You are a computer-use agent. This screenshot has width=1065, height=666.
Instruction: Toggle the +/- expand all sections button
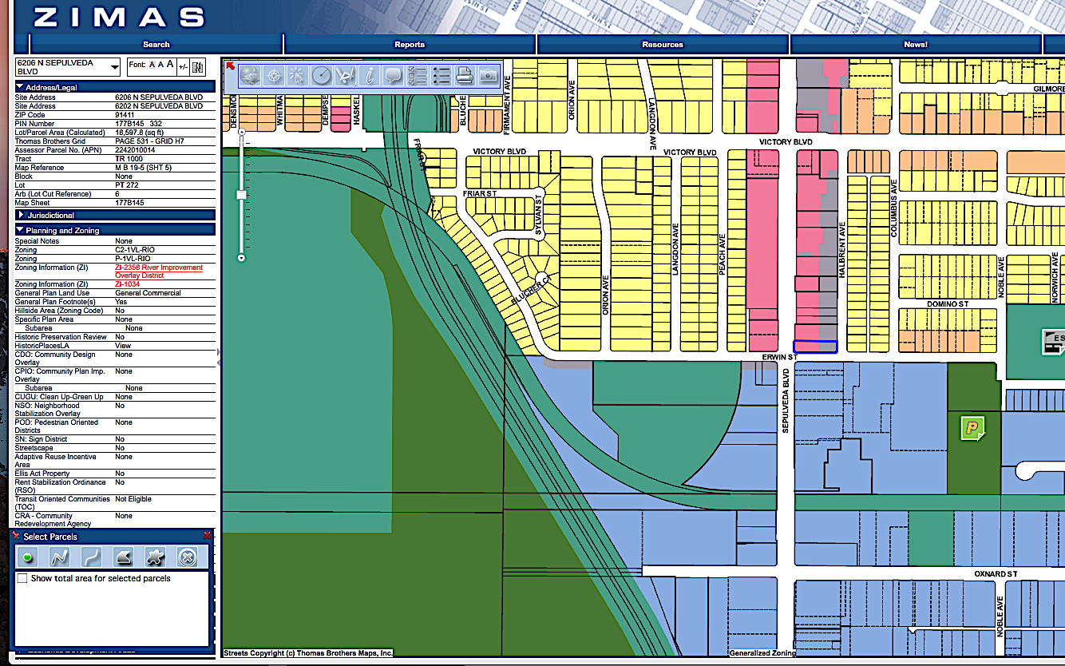tap(183, 66)
